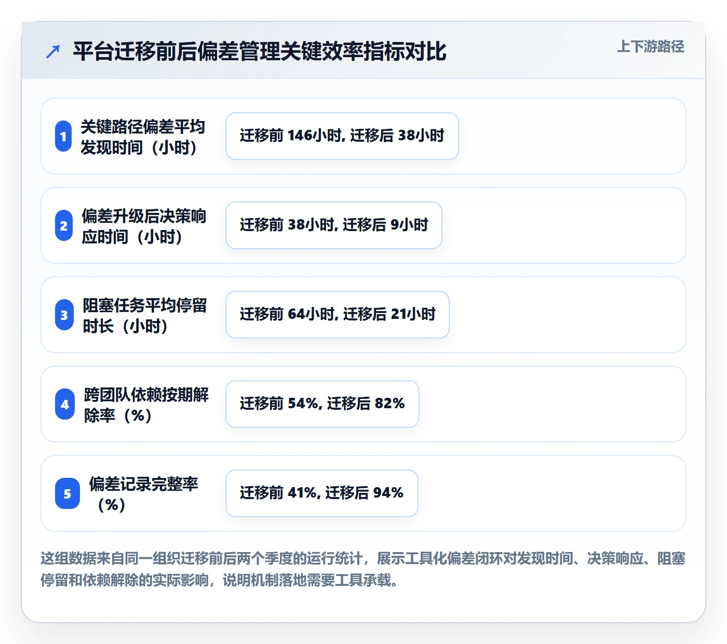727x644 pixels.
Task: Click the value box 迁移前 54%, 迁移后 82%
Action: point(322,404)
